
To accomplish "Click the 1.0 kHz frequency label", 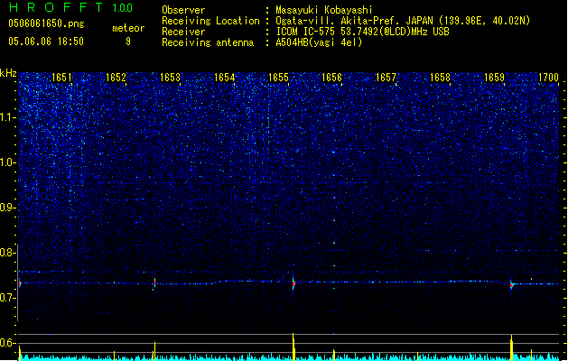I will [x=8, y=163].
